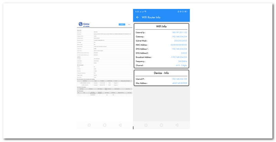
Task: Tap the left phone's circle home button
Action: (105, 125)
